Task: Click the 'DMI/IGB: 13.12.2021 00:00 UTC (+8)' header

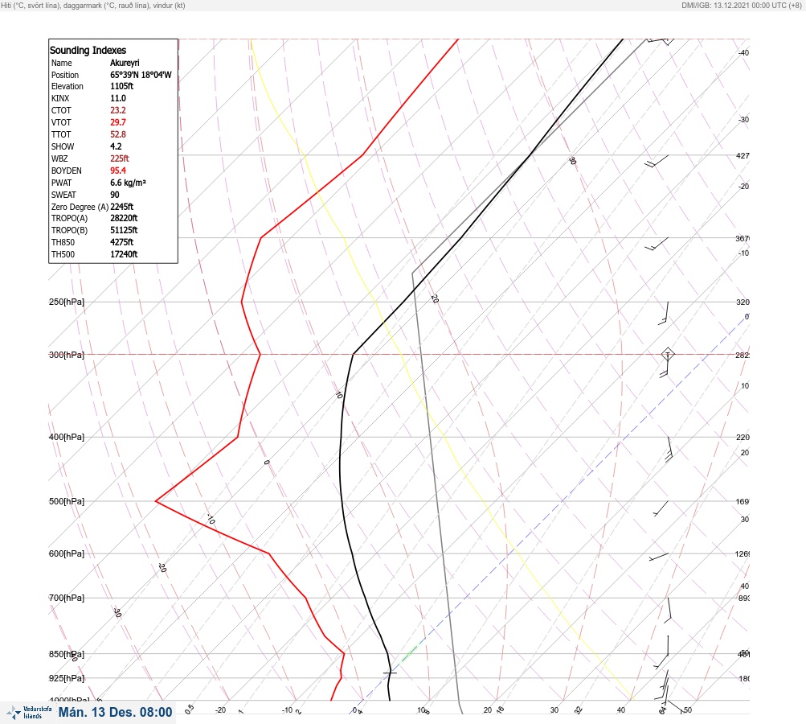Action: pos(741,5)
